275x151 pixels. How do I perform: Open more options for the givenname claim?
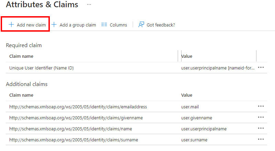pyautogui.click(x=261, y=117)
